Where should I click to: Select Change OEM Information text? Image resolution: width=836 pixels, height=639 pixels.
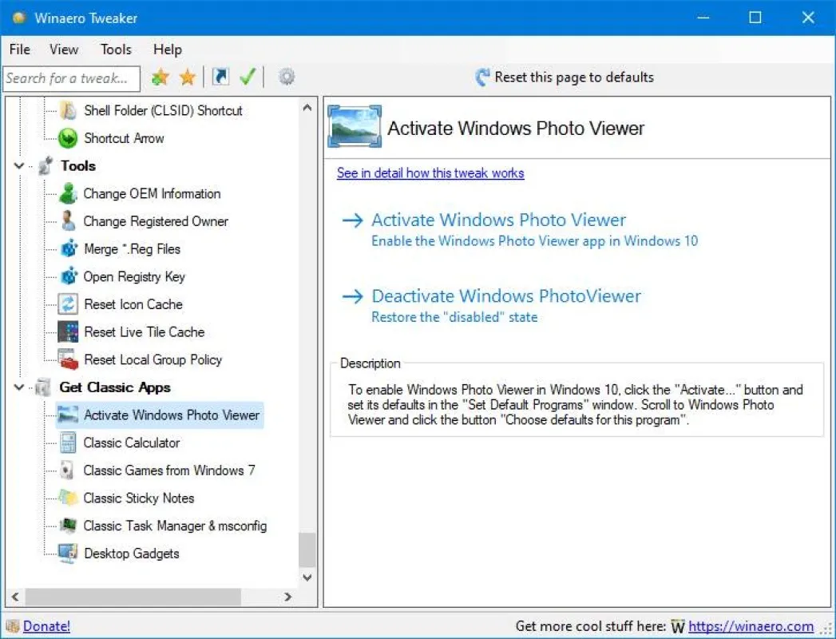(152, 193)
